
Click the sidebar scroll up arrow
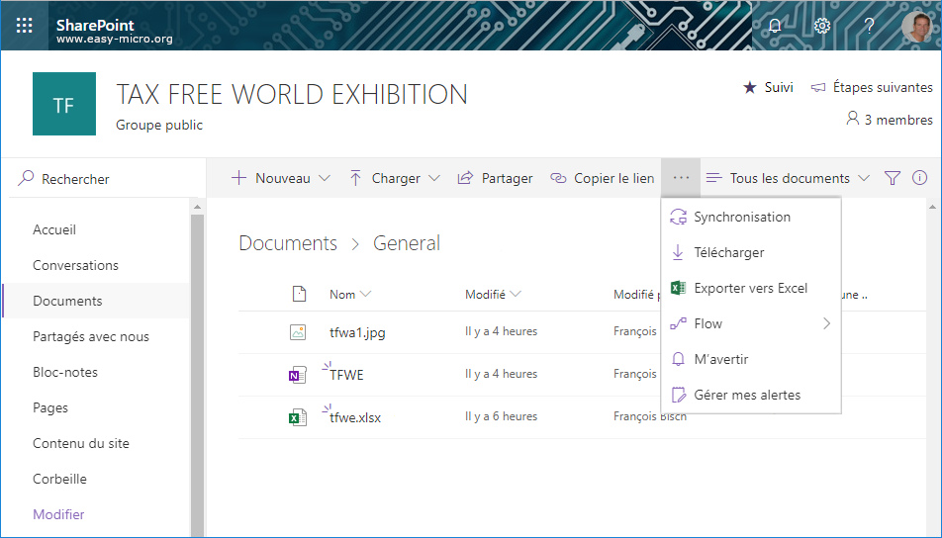[x=197, y=207]
